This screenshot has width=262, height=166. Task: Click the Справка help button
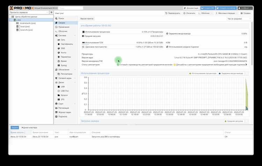point(246,13)
